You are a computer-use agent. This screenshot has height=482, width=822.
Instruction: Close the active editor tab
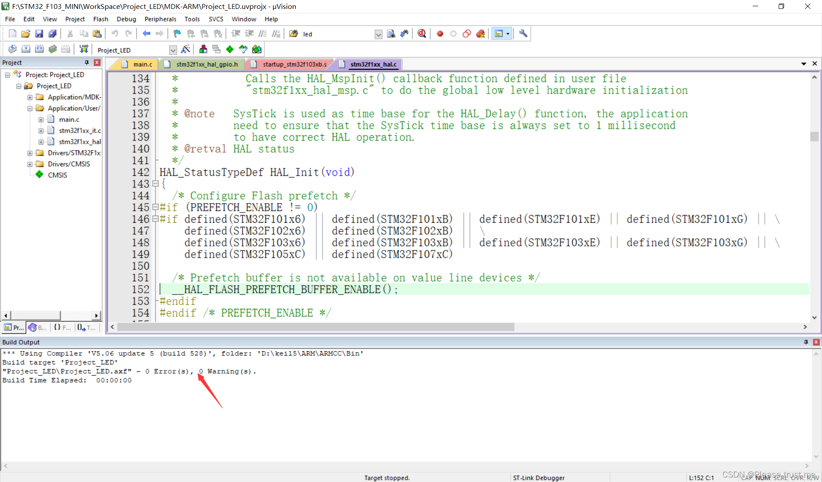tap(814, 64)
